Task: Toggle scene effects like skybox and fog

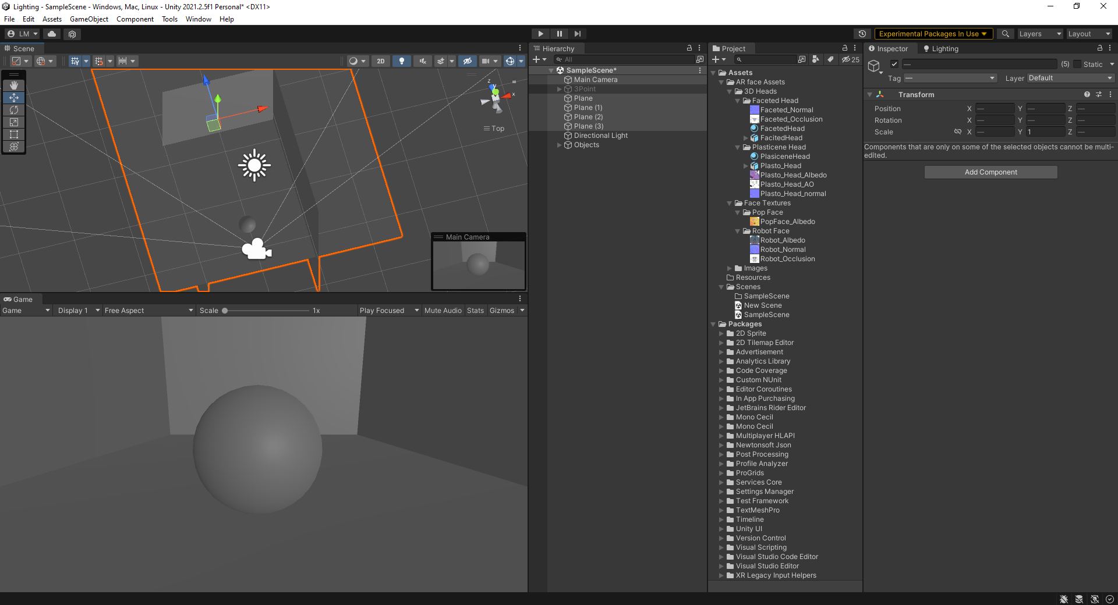Action: (x=441, y=61)
